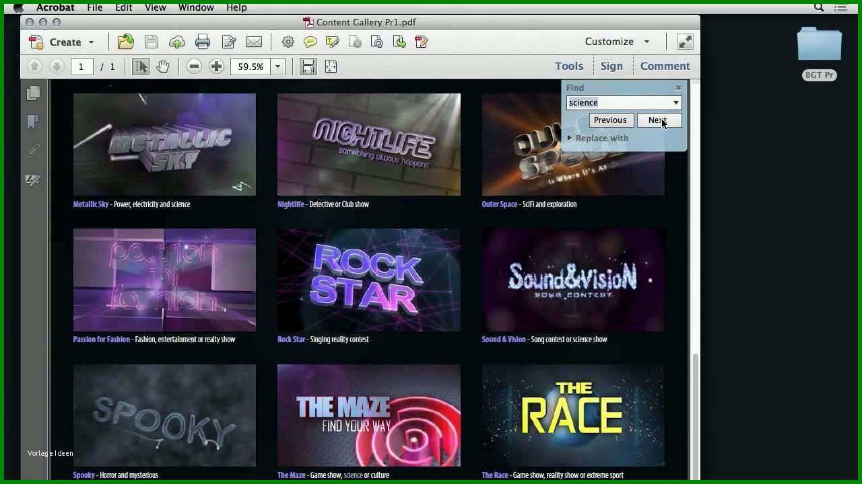Screen dimensions: 862x484
Task: Click the 59.5% zoom value field
Action: [x=251, y=67]
